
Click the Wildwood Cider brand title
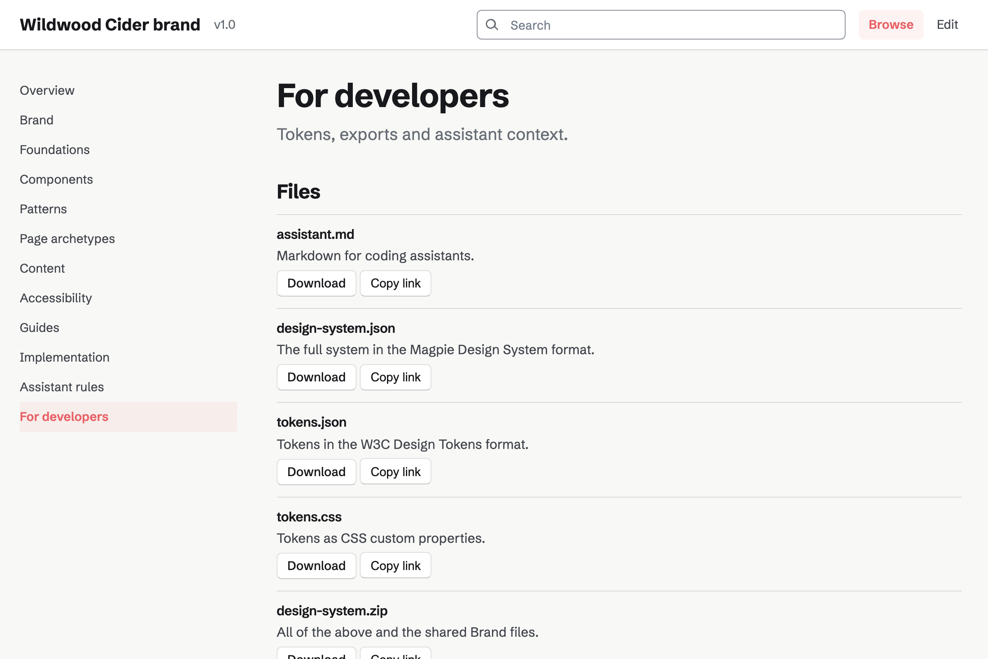click(x=110, y=25)
